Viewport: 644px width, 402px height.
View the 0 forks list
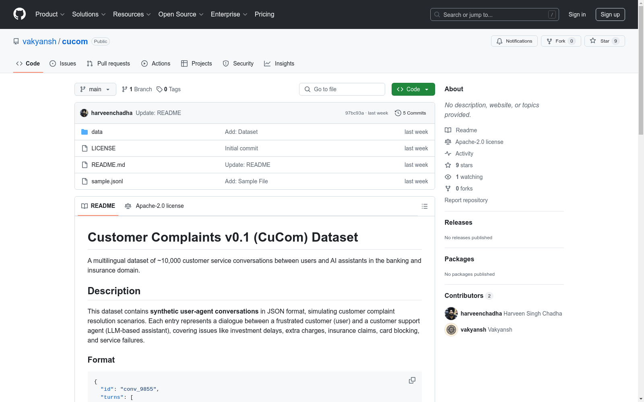tap(459, 189)
